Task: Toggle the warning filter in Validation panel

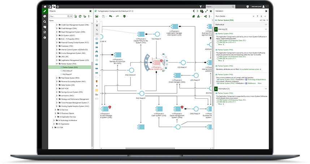Action: tap(256, 16)
